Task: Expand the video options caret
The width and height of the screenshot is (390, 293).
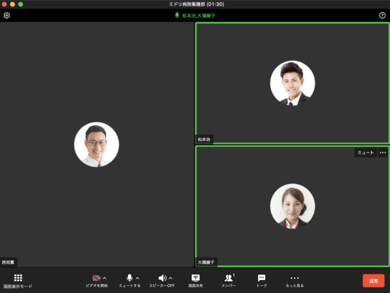Action: pyautogui.click(x=105, y=278)
